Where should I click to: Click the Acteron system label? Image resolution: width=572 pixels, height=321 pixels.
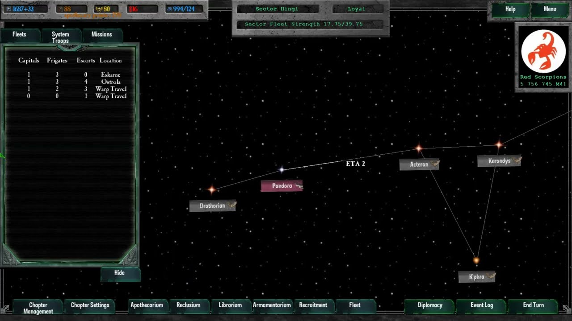point(419,165)
